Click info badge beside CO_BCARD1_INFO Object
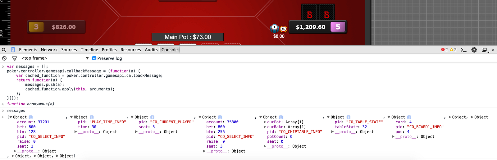 (x=409, y=117)
